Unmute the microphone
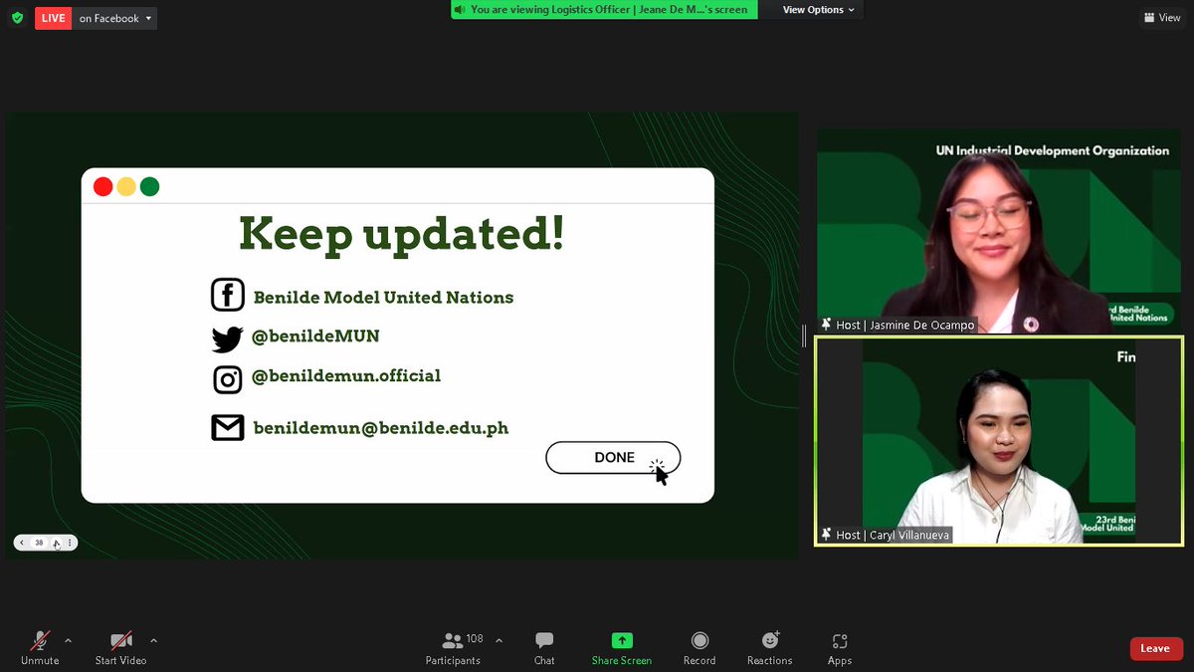This screenshot has width=1194, height=672. (40, 648)
